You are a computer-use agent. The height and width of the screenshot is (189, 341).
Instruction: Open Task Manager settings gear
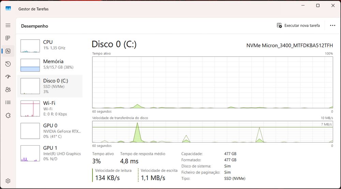tap(8, 181)
